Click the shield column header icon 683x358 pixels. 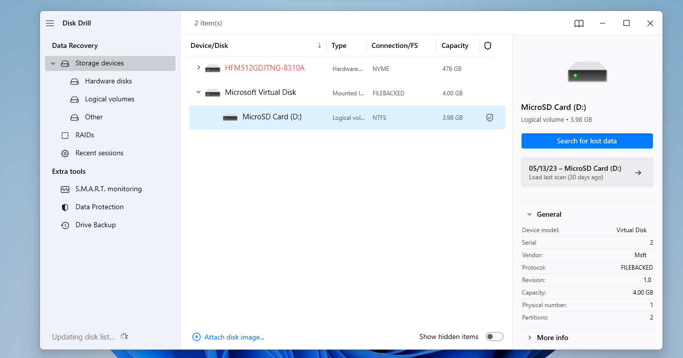click(488, 45)
